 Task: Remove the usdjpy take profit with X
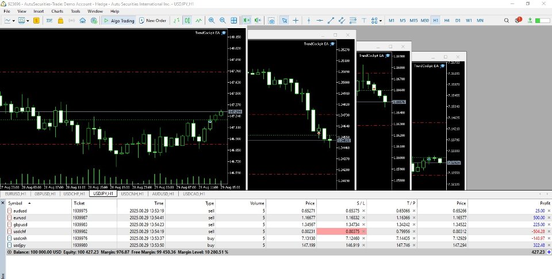[414, 245]
